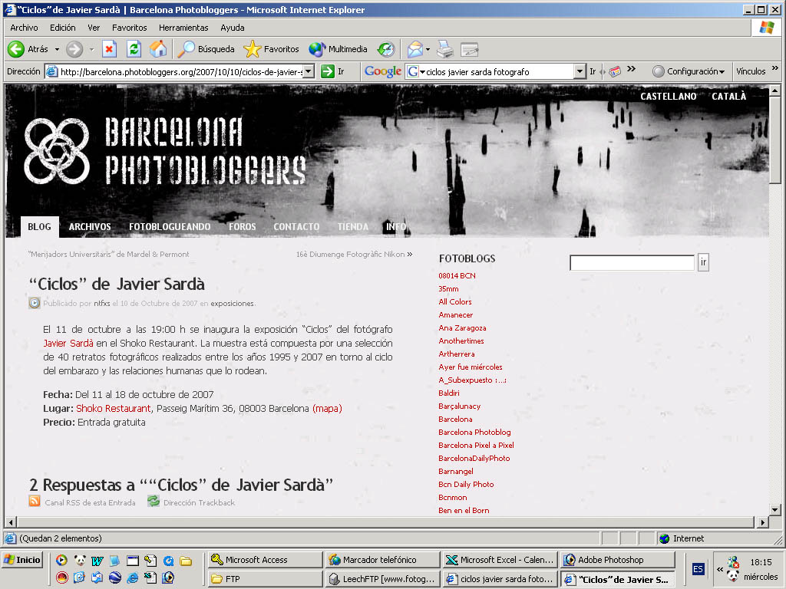This screenshot has height=589, width=786.
Task: Click the printer icon in toolbar
Action: [x=445, y=49]
